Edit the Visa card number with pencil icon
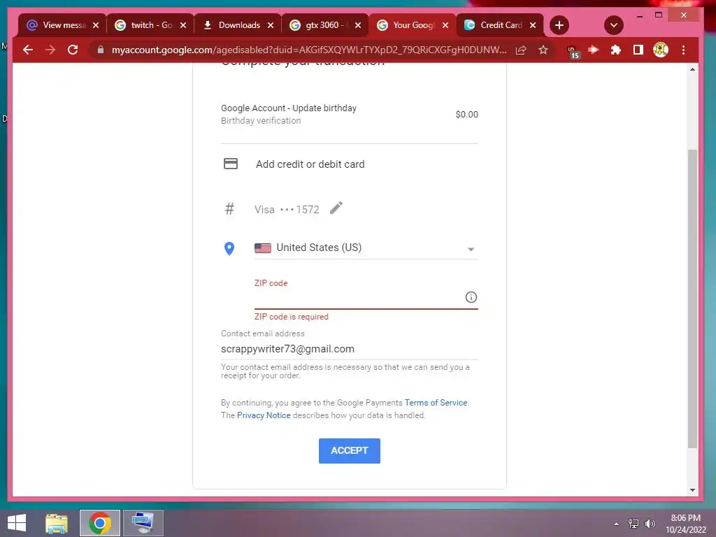The height and width of the screenshot is (537, 716). coord(336,208)
